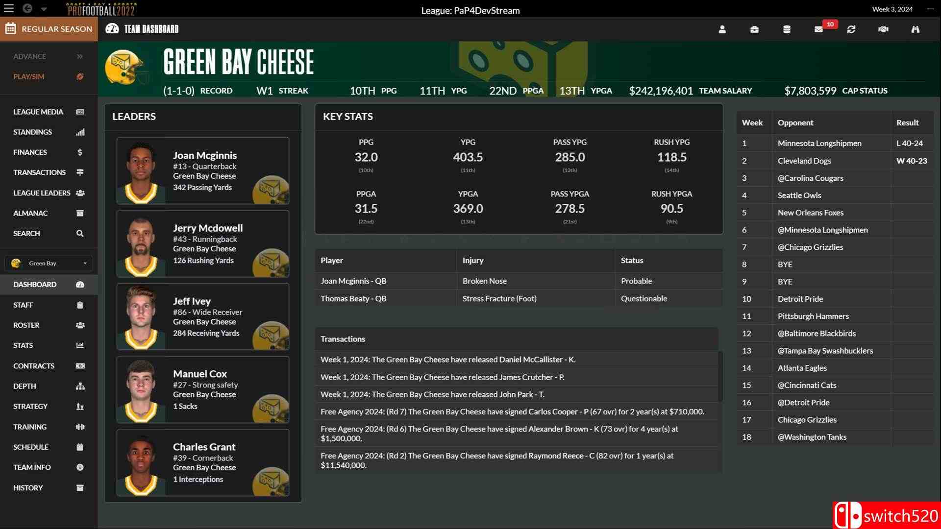Click the Regular Season calendar button

point(49,29)
